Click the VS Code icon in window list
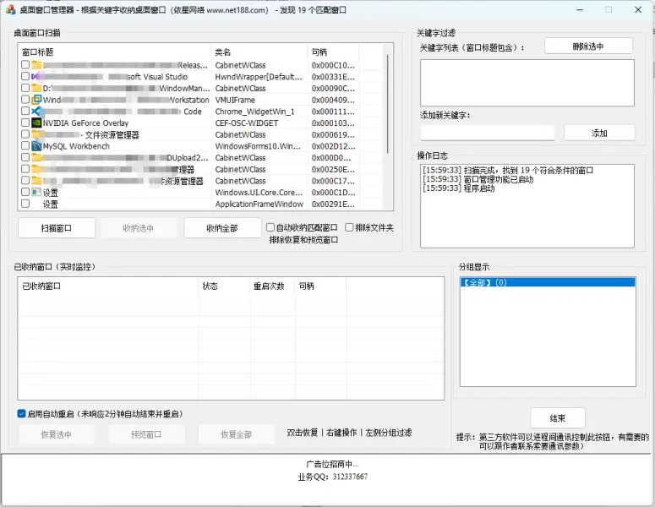The image size is (655, 507). pos(36,112)
